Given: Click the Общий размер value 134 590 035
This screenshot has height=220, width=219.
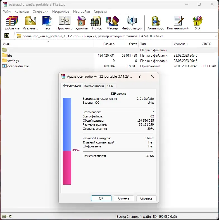Looking at the screenshot, I should pos(146,121).
